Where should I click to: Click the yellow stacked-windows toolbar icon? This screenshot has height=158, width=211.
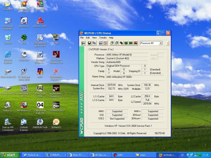(x=112, y=43)
